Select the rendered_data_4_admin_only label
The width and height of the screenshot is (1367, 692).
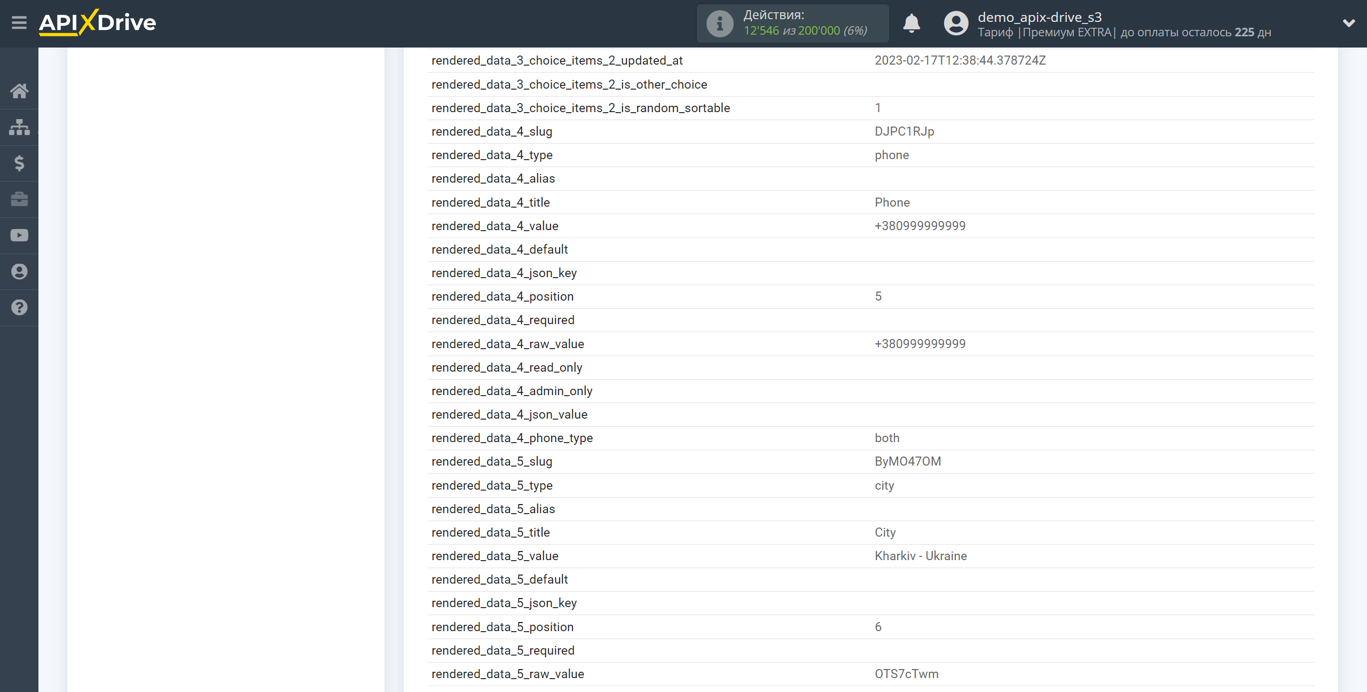[x=512, y=391]
